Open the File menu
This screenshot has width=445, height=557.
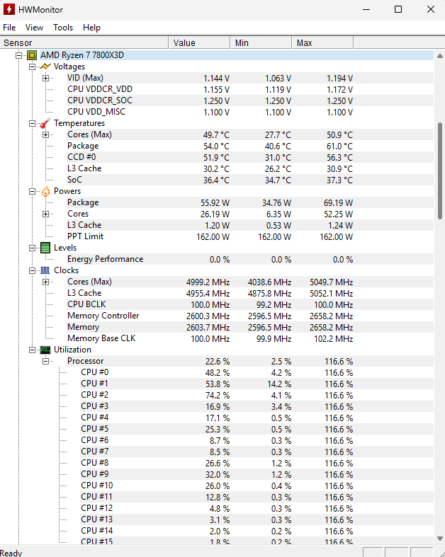point(9,28)
